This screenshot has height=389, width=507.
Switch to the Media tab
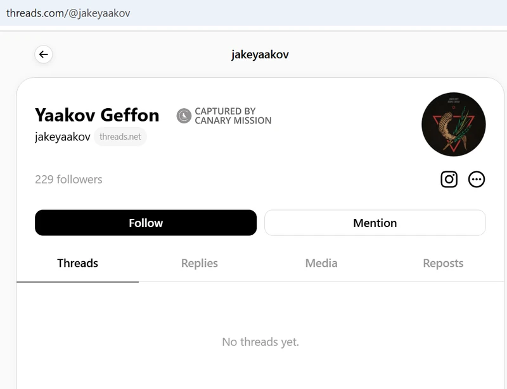321,263
